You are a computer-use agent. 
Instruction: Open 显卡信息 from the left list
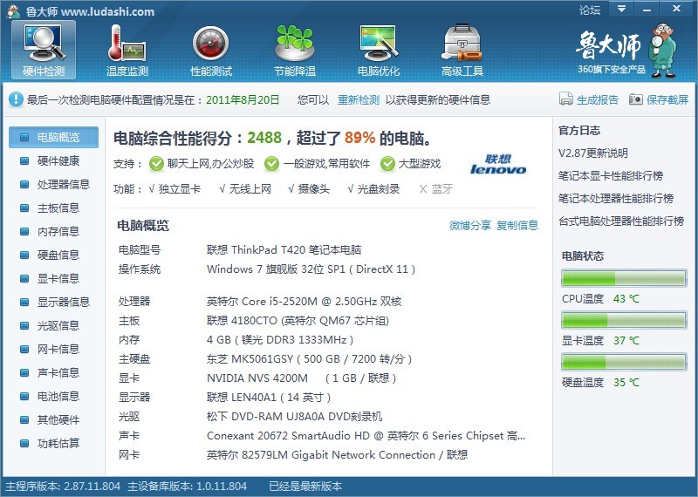58,278
